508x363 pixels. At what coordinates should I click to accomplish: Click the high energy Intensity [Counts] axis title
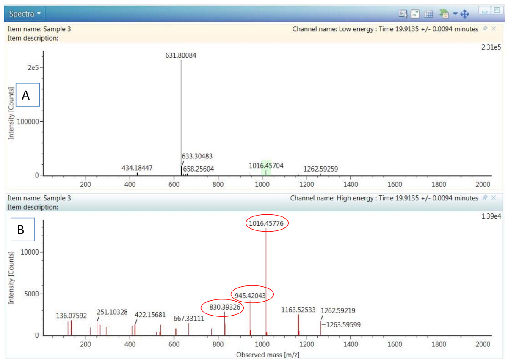click(11, 277)
